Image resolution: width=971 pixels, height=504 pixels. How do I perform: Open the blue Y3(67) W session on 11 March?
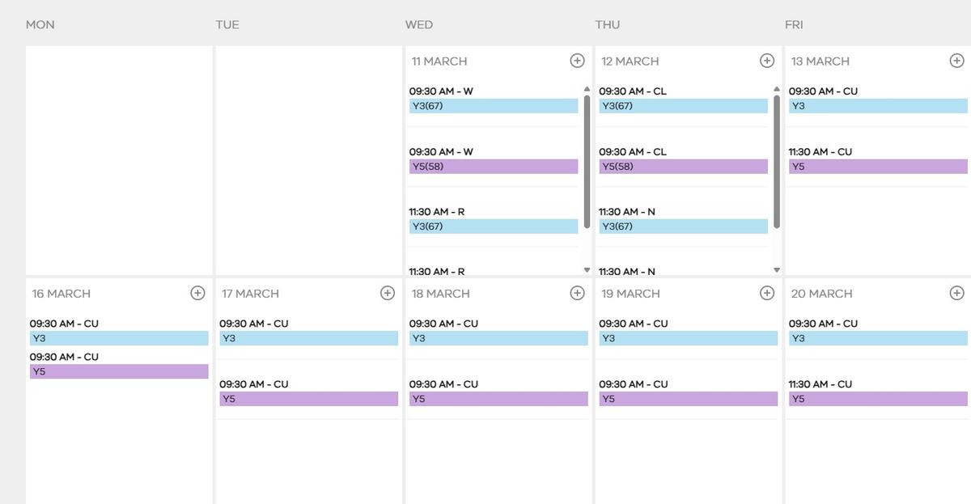point(494,106)
